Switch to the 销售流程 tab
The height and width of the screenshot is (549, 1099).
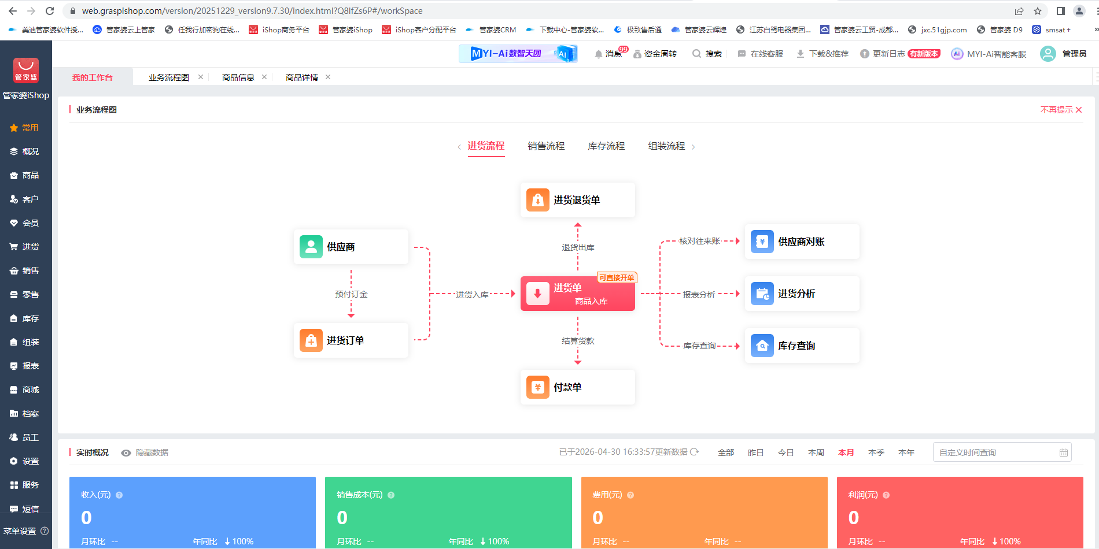click(x=546, y=146)
